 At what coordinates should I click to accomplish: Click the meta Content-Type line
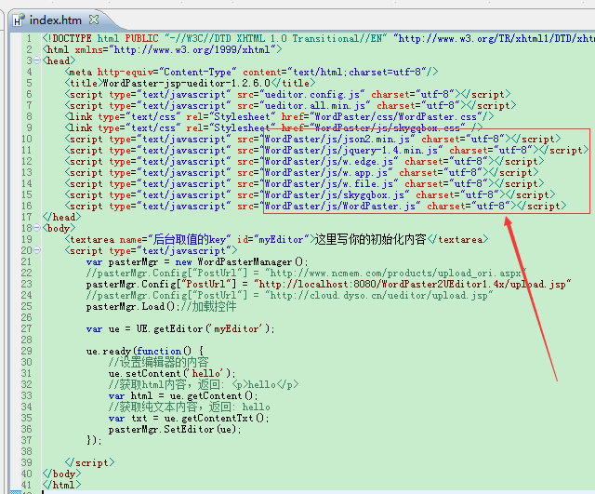coord(251,72)
